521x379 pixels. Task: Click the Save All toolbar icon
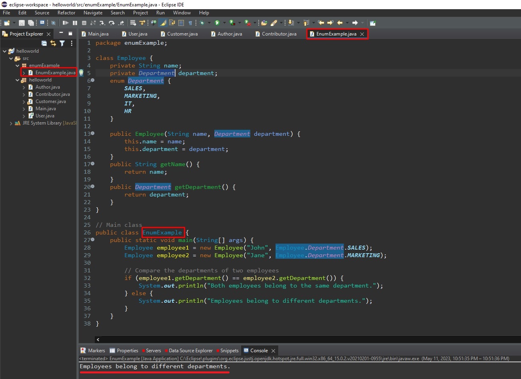pos(30,23)
